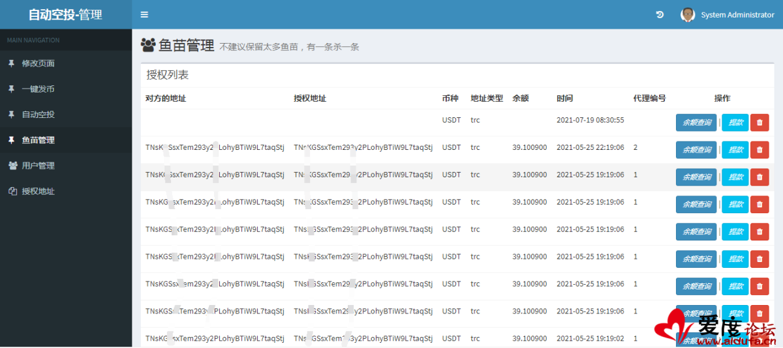The width and height of the screenshot is (783, 348).
Task: Click the USDT cell in the 2021-07-19 row
Action: [452, 121]
